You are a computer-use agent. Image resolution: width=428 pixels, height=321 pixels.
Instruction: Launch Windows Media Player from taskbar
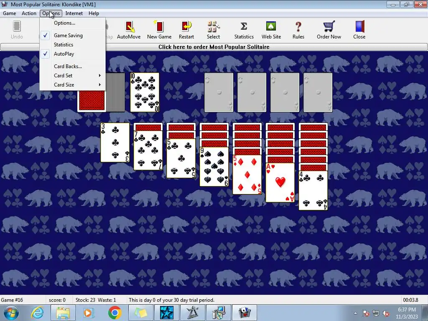(x=88, y=313)
